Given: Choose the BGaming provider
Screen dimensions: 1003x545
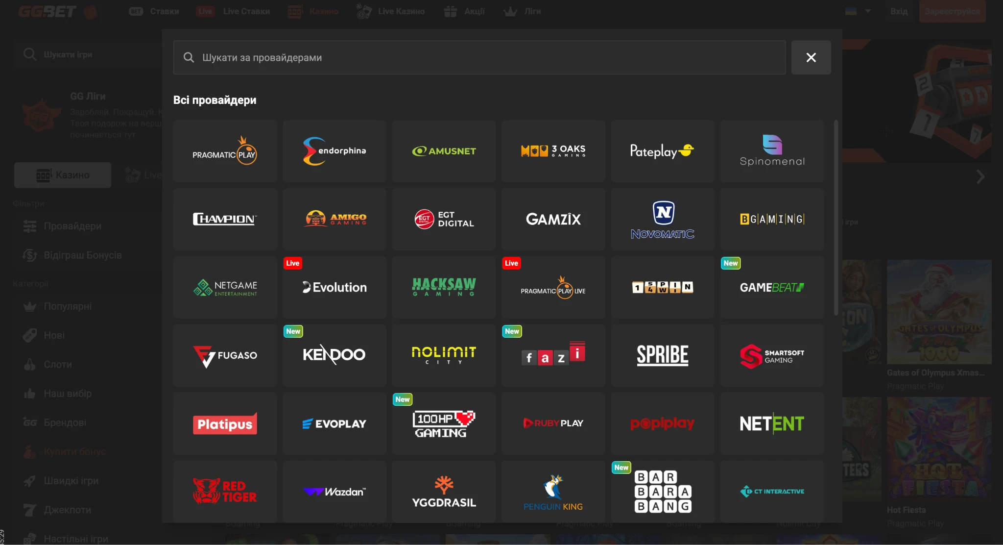Looking at the screenshot, I should pos(772,219).
